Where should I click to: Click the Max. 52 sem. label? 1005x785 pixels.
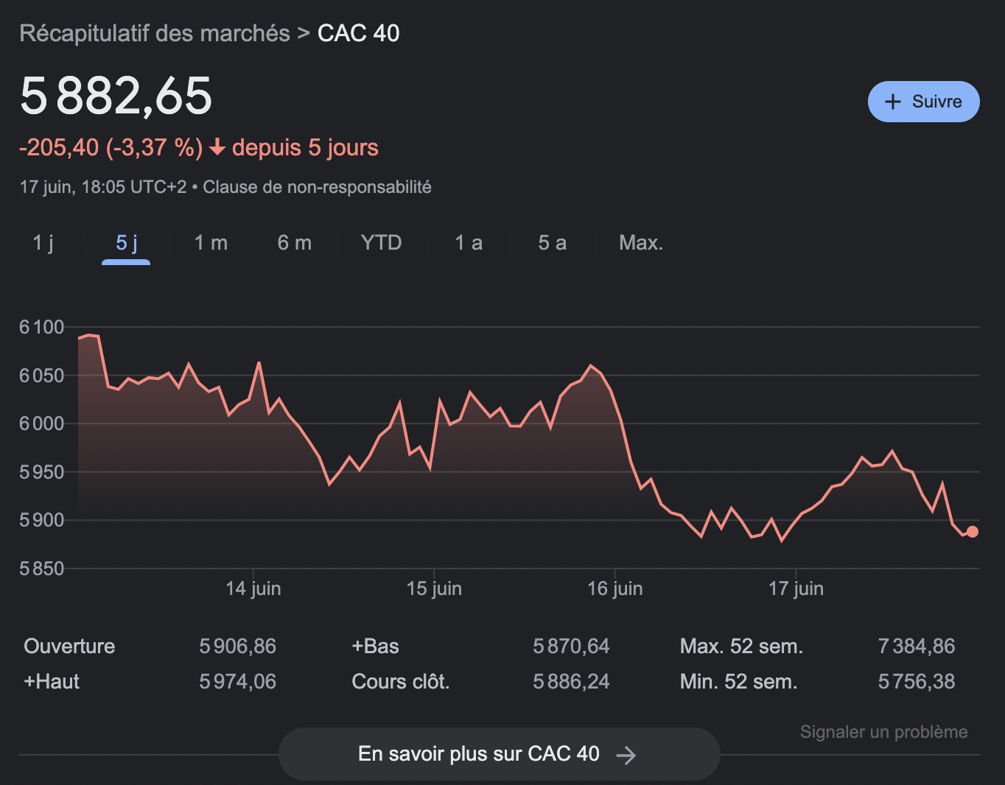click(x=741, y=647)
